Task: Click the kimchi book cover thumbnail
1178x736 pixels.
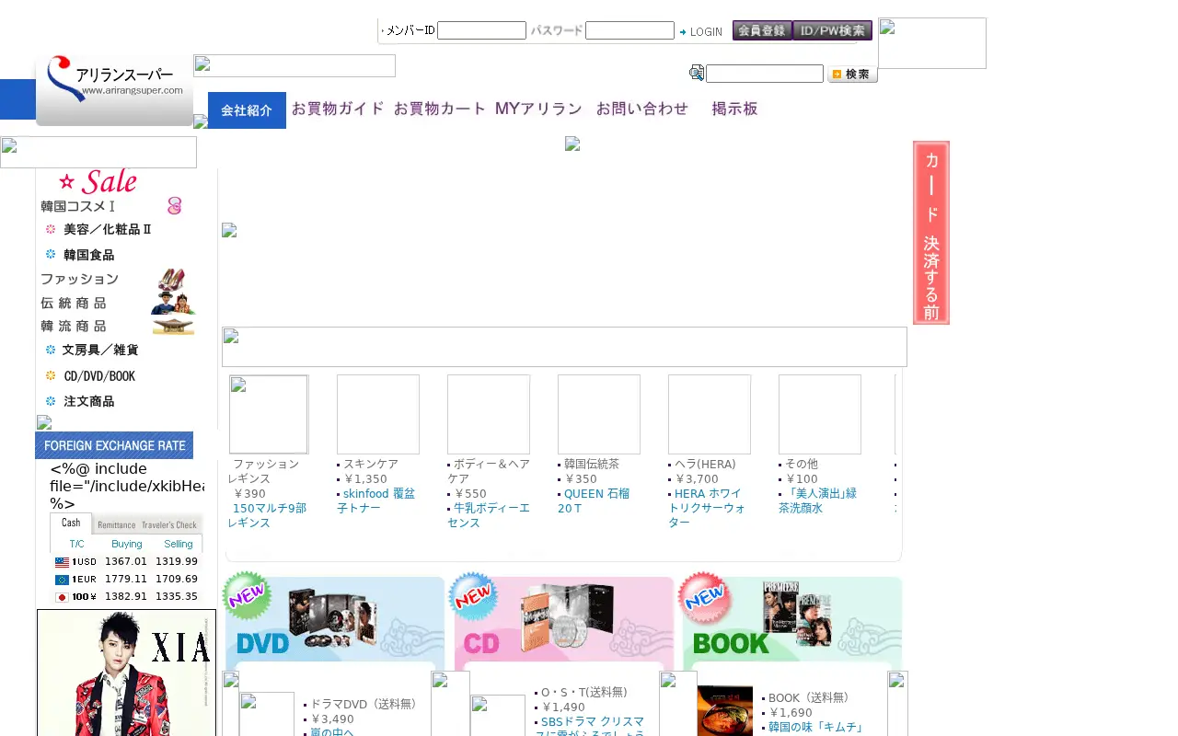Action: click(x=725, y=710)
